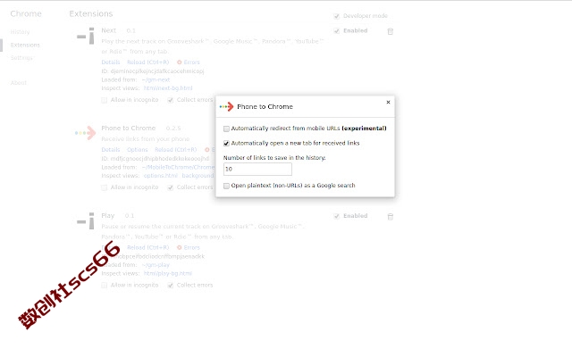Viewport: 572px width, 357px height.
Task: View Errors for Play extension
Action: 189,248
